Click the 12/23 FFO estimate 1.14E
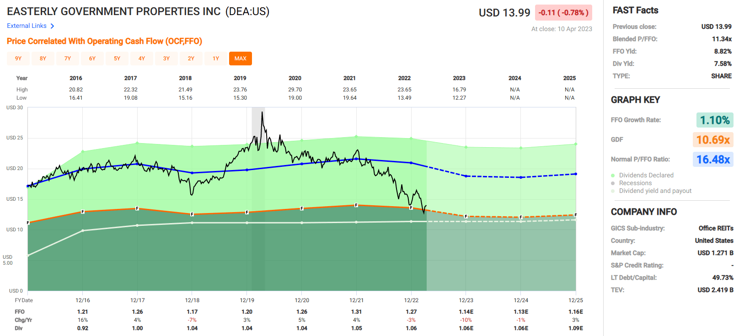This screenshot has height=336, width=739. coord(466,312)
